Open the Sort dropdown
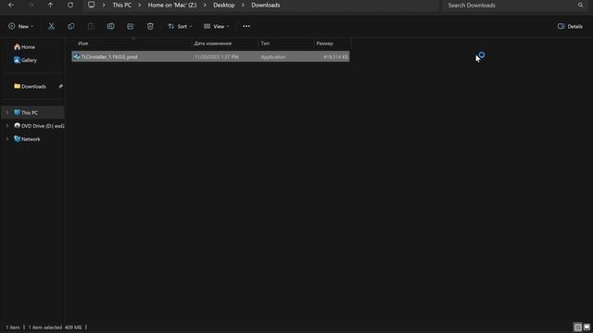Screen dimensions: 593x333 (x=180, y=27)
